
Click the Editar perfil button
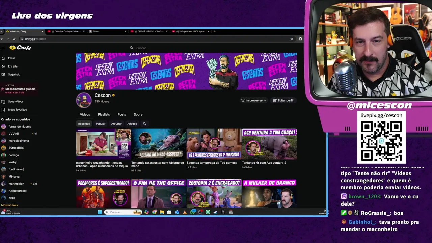click(283, 100)
